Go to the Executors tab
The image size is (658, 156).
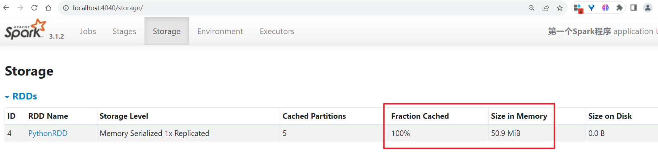coord(277,31)
